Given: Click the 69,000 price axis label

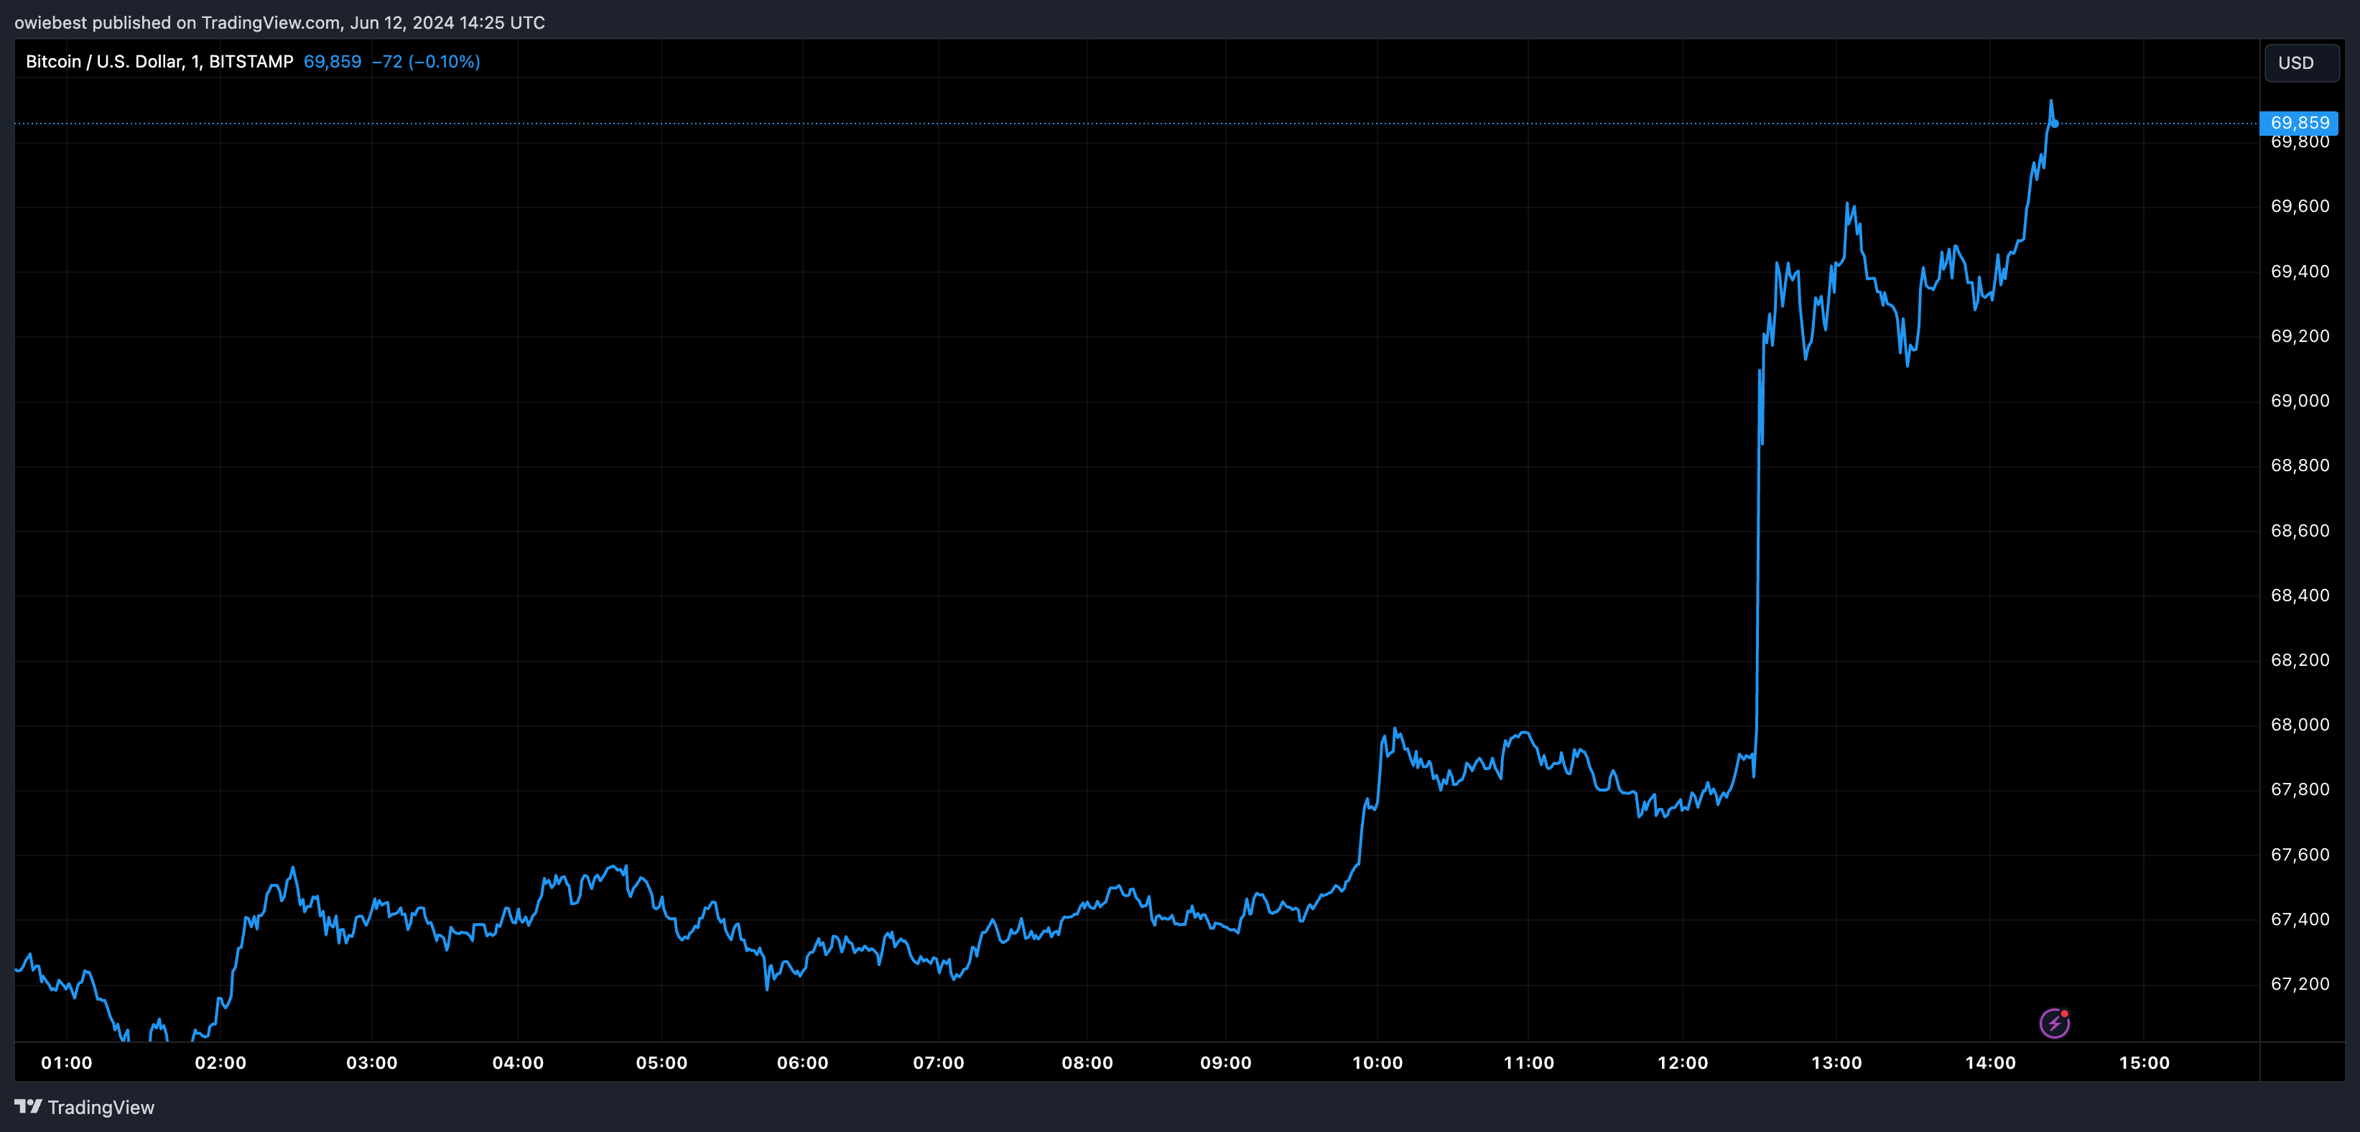Looking at the screenshot, I should [x=2300, y=401].
